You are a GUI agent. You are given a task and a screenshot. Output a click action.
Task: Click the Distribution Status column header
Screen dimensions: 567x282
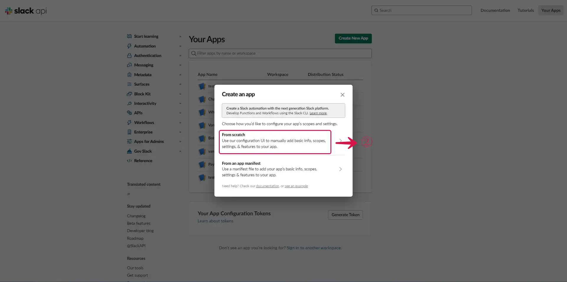(325, 74)
